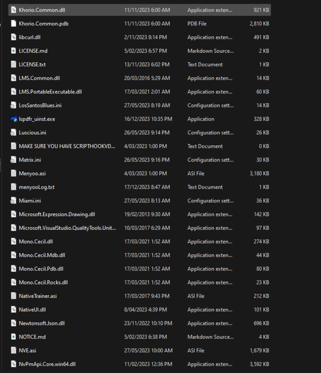
Task: Select the file name LICENSE.md
Action: point(33,51)
